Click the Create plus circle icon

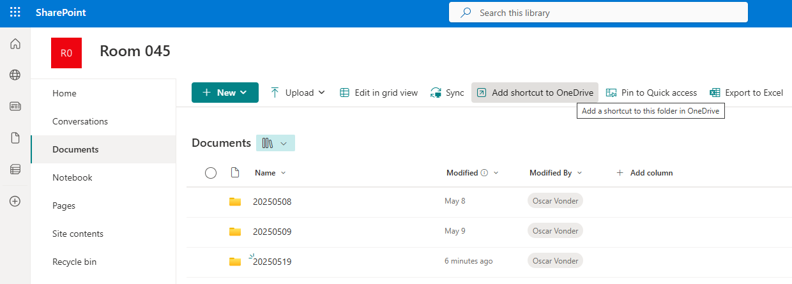point(15,201)
